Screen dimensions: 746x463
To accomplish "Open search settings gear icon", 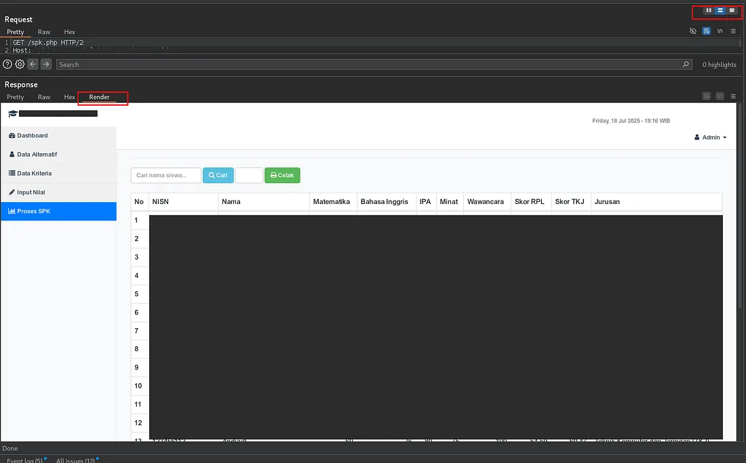I will pos(20,64).
